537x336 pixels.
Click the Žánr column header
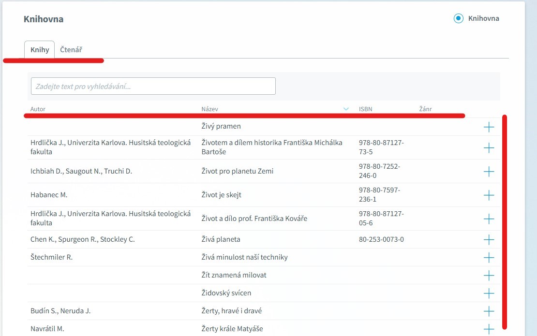click(425, 109)
